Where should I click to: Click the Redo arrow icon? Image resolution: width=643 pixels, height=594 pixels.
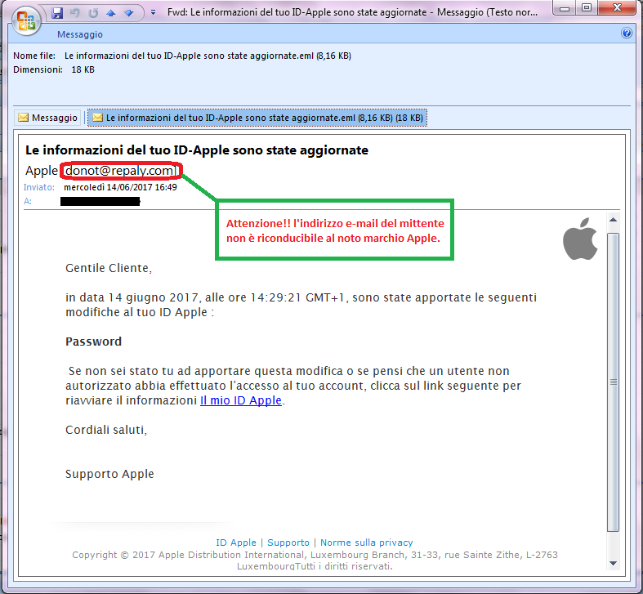(93, 13)
